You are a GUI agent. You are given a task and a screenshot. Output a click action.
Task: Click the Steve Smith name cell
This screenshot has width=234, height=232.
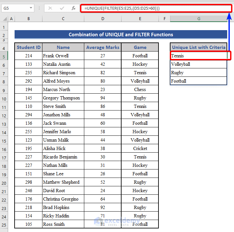(63, 106)
